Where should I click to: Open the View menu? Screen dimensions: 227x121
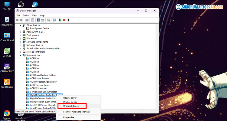pos(35,15)
